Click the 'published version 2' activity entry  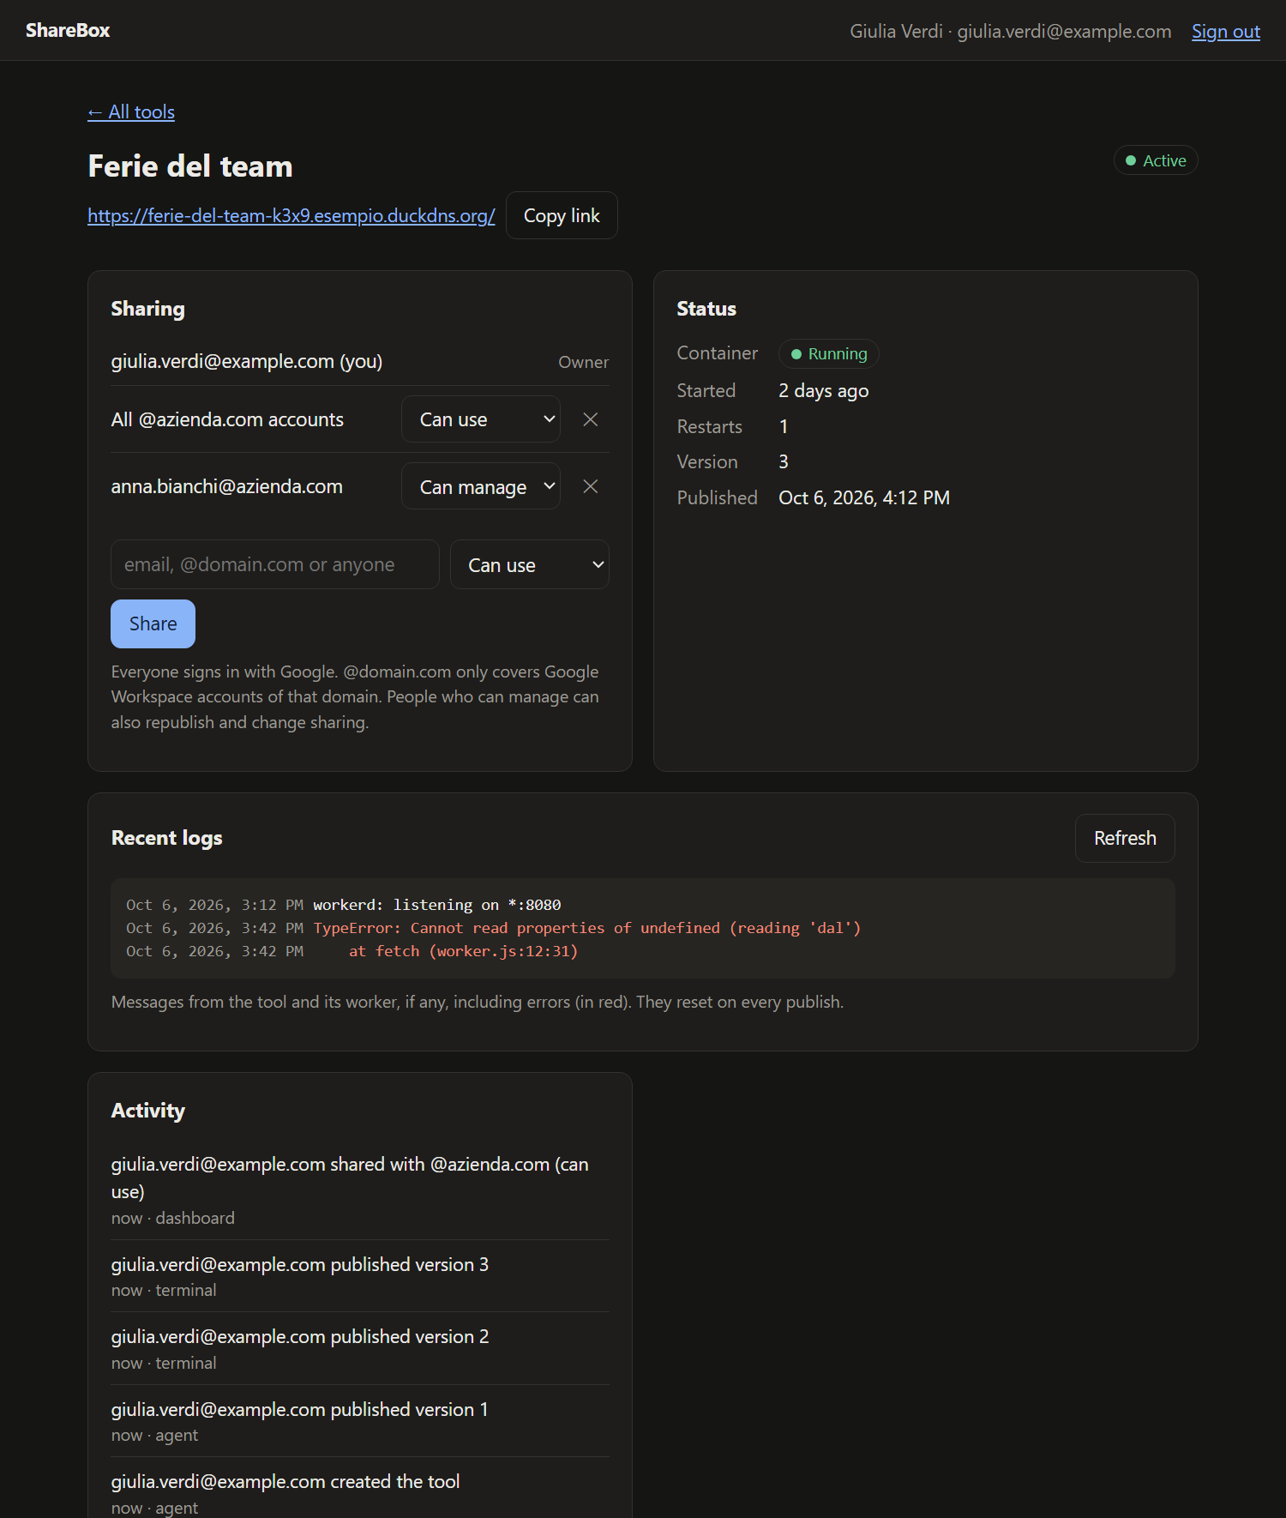[360, 1349]
